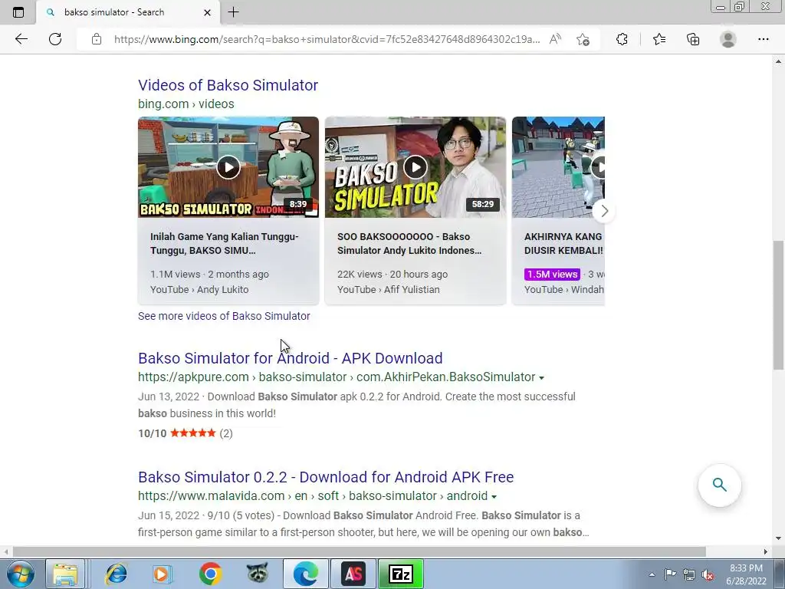The image size is (785, 589).
Task: Add this page to favorites star-plus icon
Action: 583,39
